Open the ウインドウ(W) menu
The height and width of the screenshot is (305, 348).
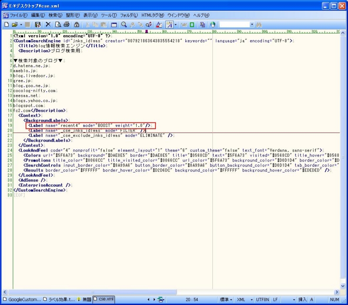pos(179,15)
